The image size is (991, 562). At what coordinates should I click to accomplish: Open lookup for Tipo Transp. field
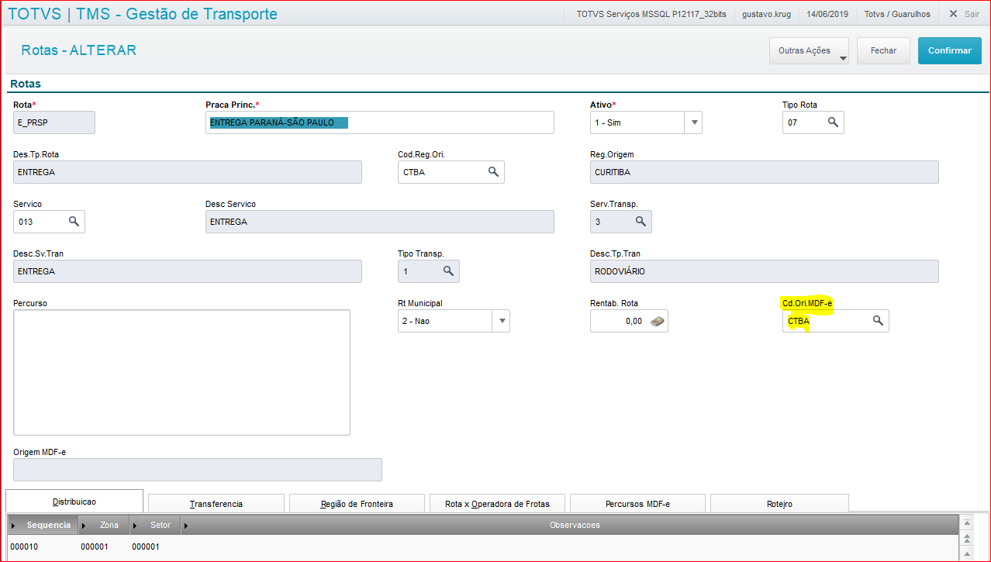[x=448, y=271]
